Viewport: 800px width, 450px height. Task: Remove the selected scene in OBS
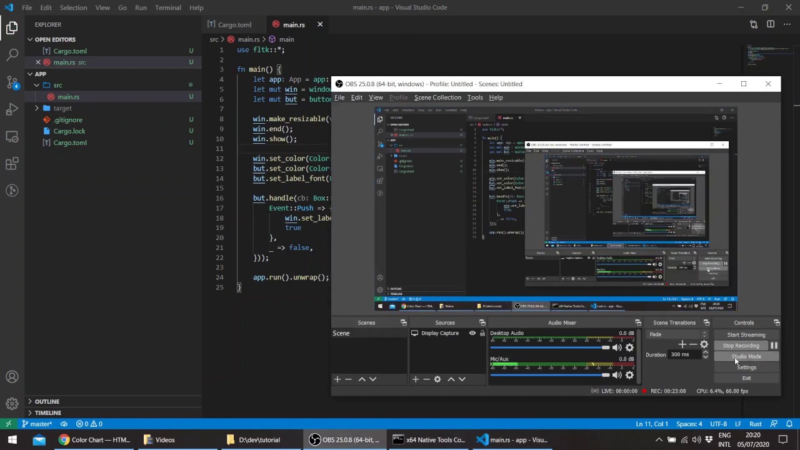(x=348, y=379)
